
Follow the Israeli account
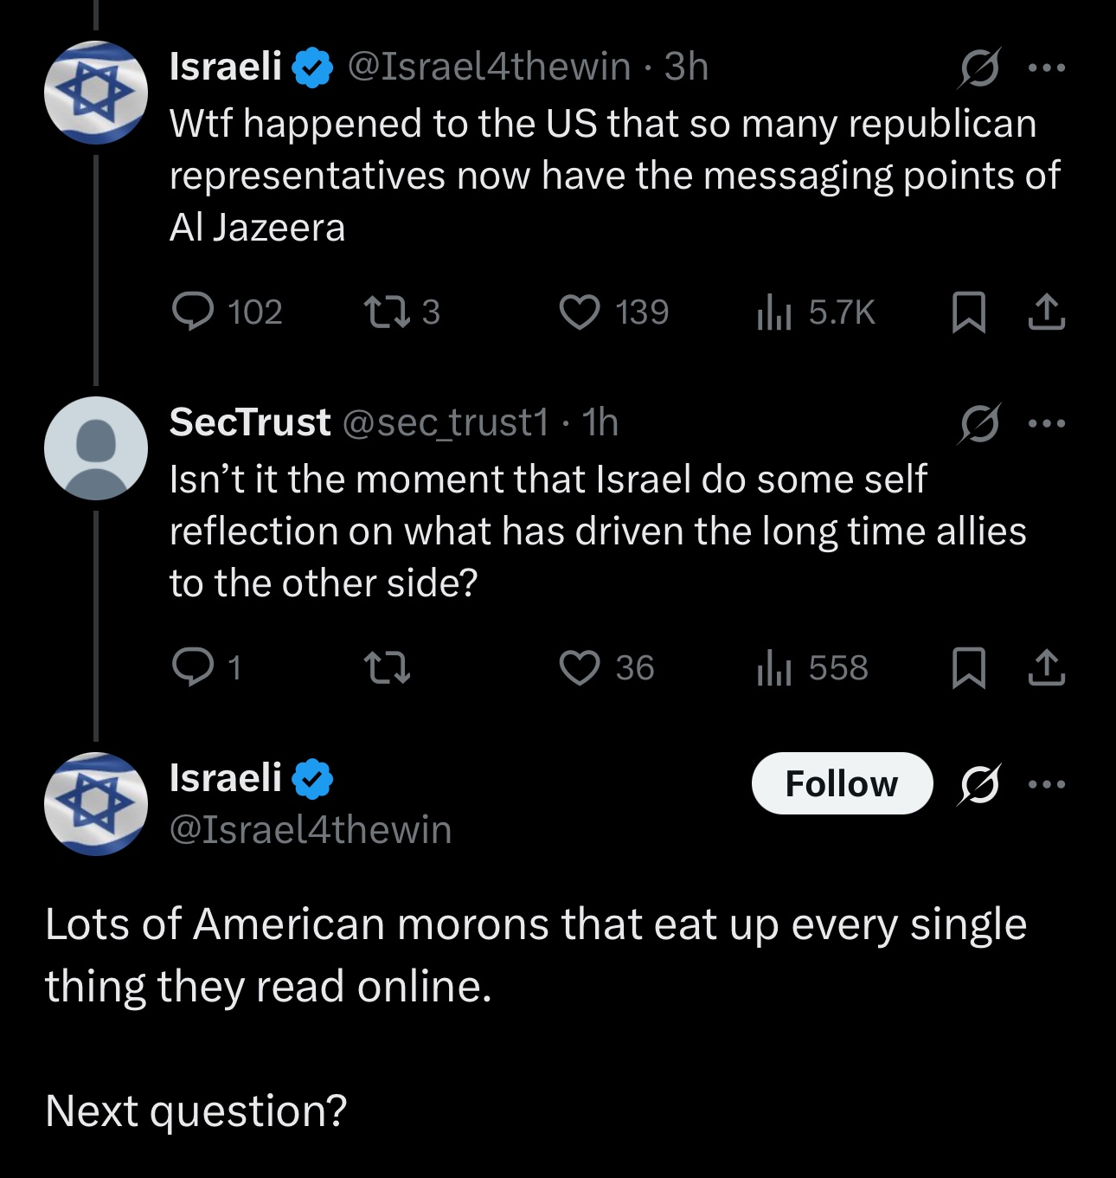pyautogui.click(x=842, y=783)
